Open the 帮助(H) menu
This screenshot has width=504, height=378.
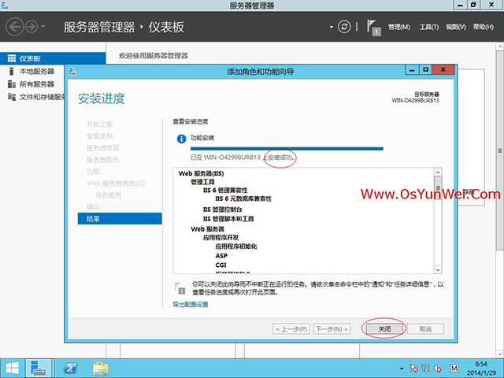click(483, 27)
